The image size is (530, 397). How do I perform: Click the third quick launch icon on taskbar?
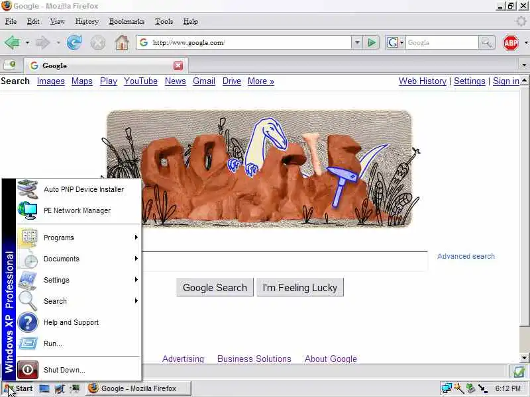[x=75, y=388]
